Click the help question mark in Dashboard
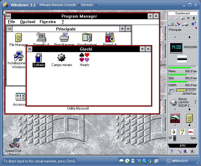 [x=172, y=151]
